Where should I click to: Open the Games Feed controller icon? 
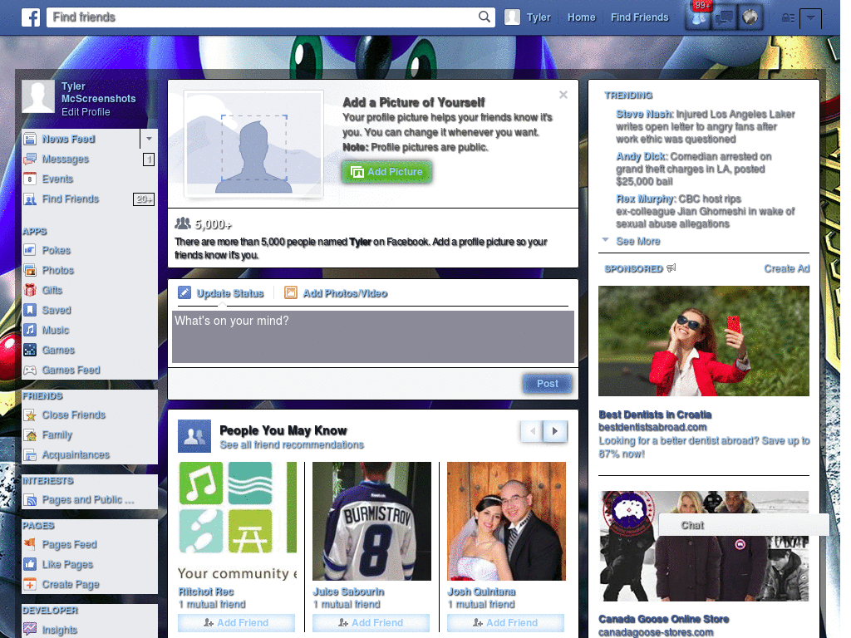click(30, 370)
